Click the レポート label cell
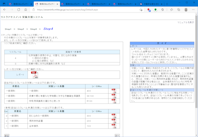Image resolution: width=198 pixels, height=137 pixels. click(x=16, y=75)
